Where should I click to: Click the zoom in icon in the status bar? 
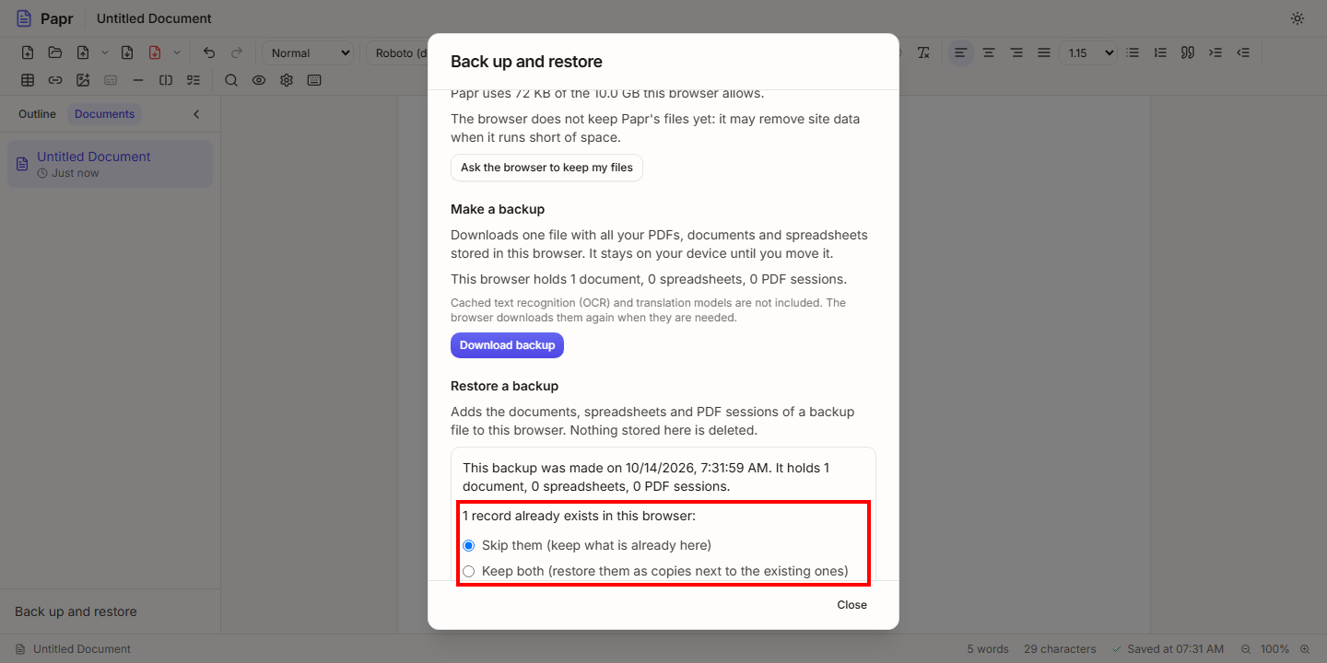1305,649
